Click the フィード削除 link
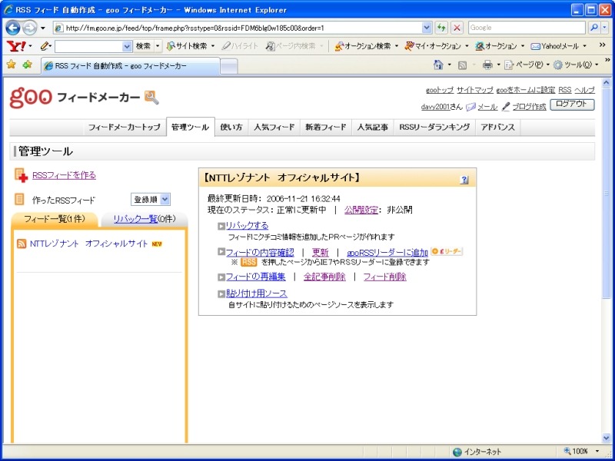The height and width of the screenshot is (461, 615). click(x=385, y=277)
